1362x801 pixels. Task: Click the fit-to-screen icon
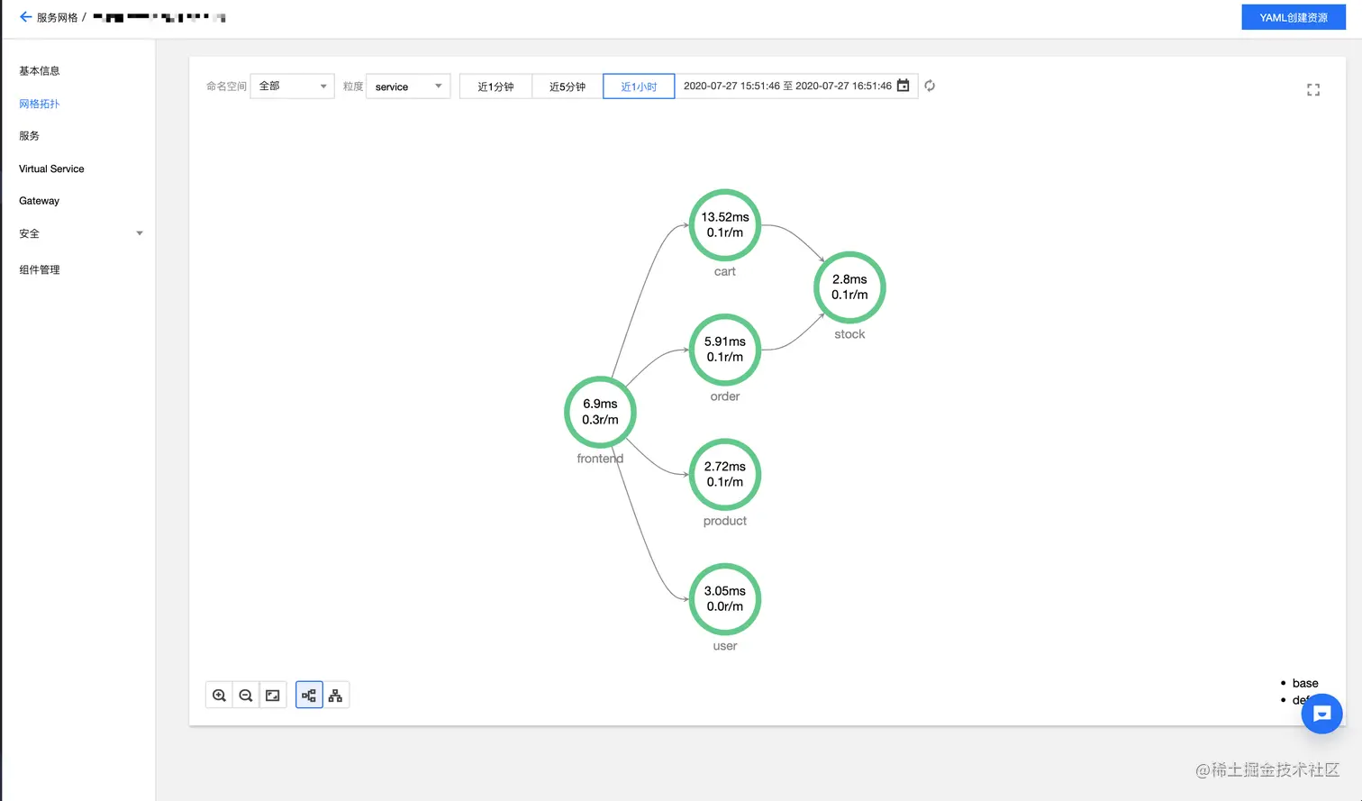pyautogui.click(x=272, y=696)
